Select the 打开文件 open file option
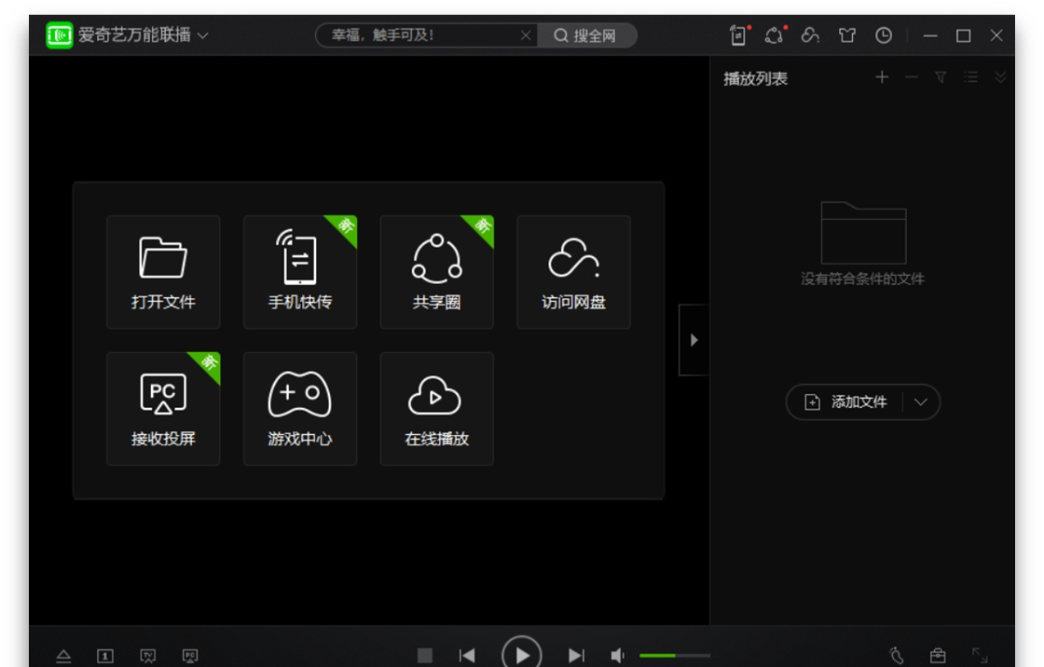 (x=163, y=272)
